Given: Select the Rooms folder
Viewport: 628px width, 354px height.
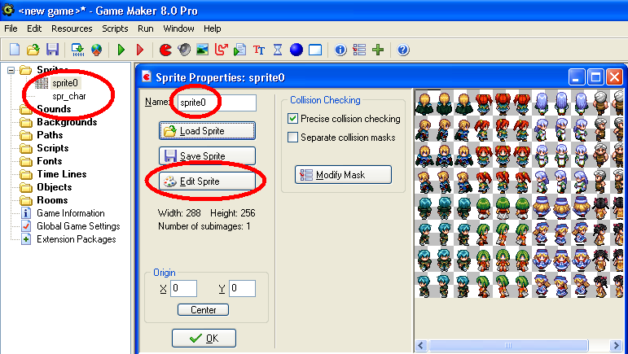Looking at the screenshot, I should 52,200.
